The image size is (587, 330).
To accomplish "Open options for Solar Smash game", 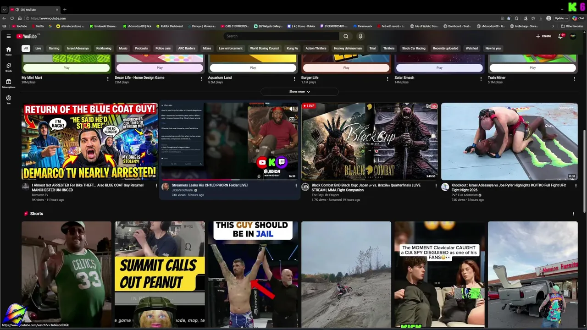I will tap(481, 79).
